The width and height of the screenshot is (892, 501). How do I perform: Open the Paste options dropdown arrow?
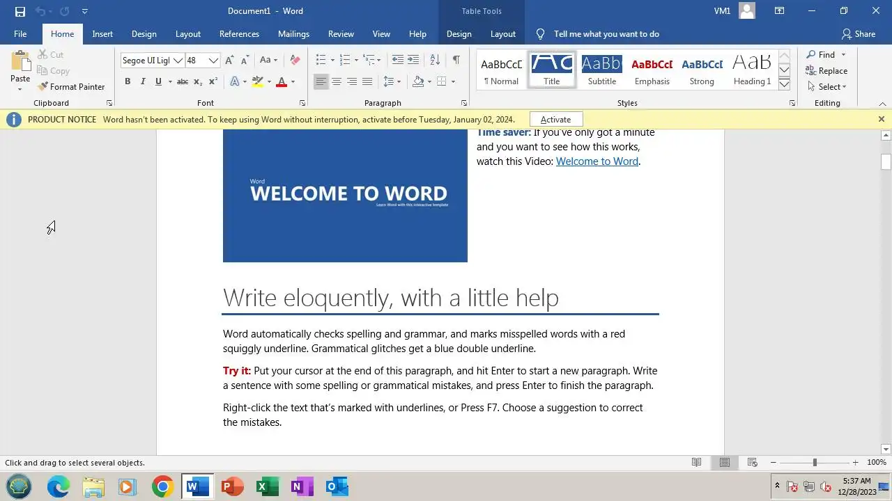tap(20, 89)
